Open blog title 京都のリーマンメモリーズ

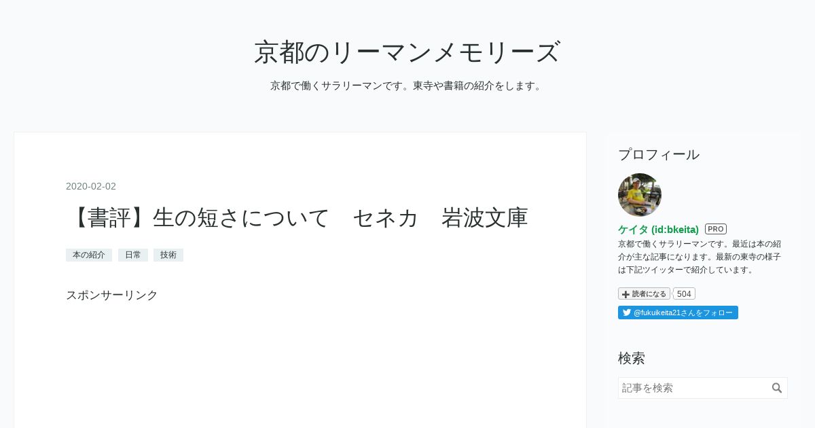[x=407, y=52]
